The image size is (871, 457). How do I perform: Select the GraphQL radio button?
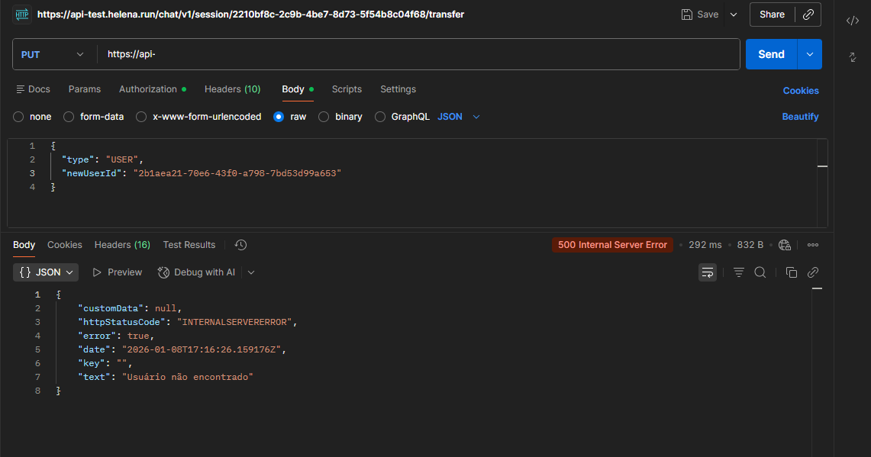pyautogui.click(x=380, y=117)
